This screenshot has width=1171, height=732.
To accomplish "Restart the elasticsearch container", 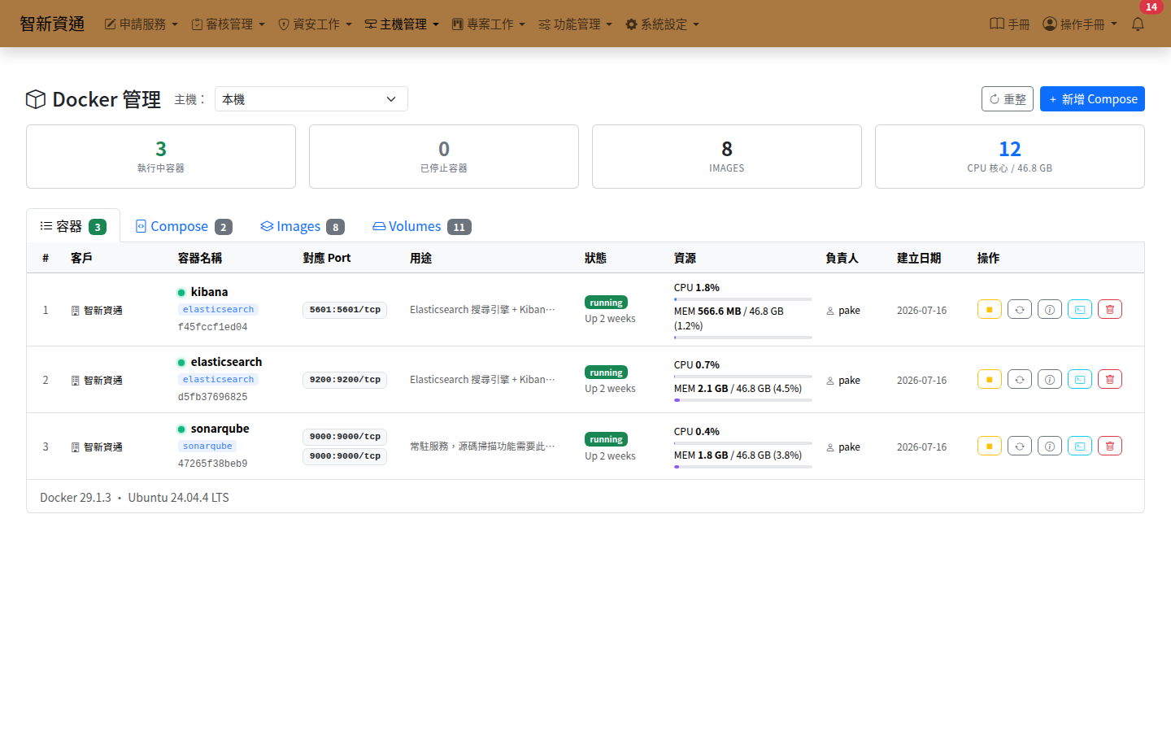I will point(1020,379).
